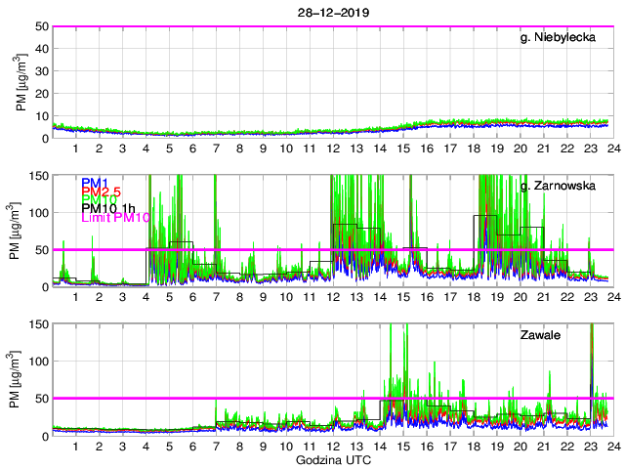The width and height of the screenshot is (625, 469).
Task: Click the blue PM1 legend entry
Action: [95, 183]
